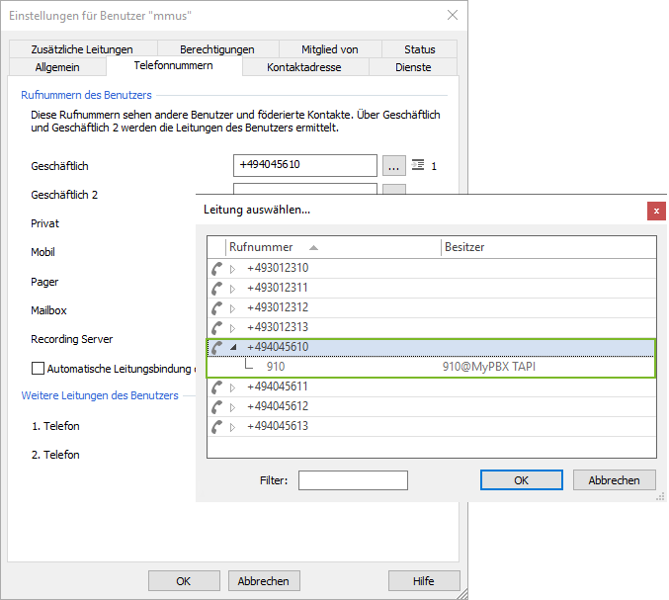Click the sort arrow in Rufnummer column
This screenshot has width=669, height=600.
coord(313,248)
